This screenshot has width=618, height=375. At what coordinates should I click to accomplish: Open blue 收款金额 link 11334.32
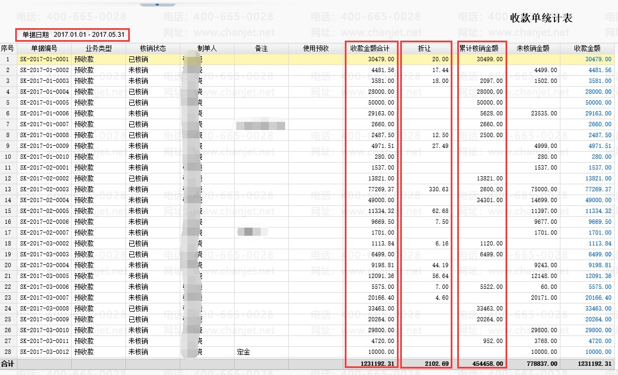coord(598,211)
